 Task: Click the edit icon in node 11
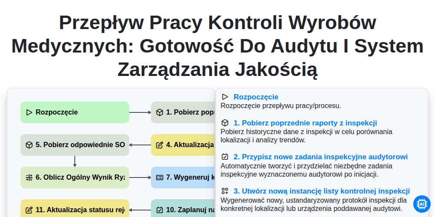29,210
